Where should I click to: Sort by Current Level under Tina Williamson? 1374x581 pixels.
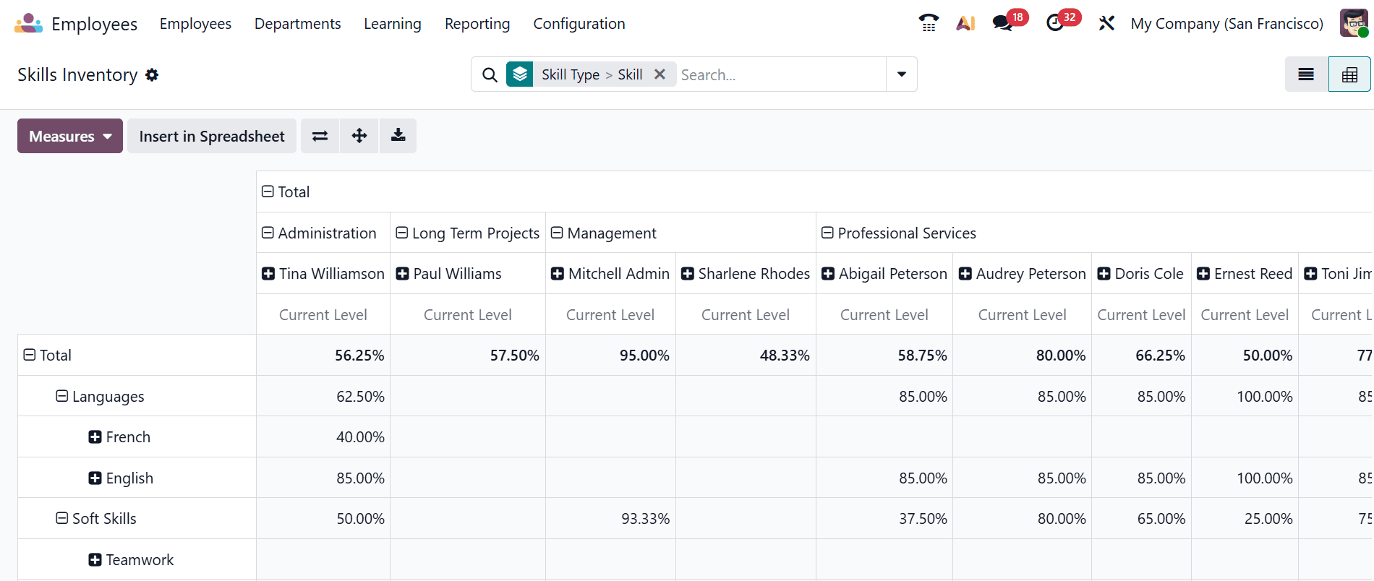click(x=323, y=314)
